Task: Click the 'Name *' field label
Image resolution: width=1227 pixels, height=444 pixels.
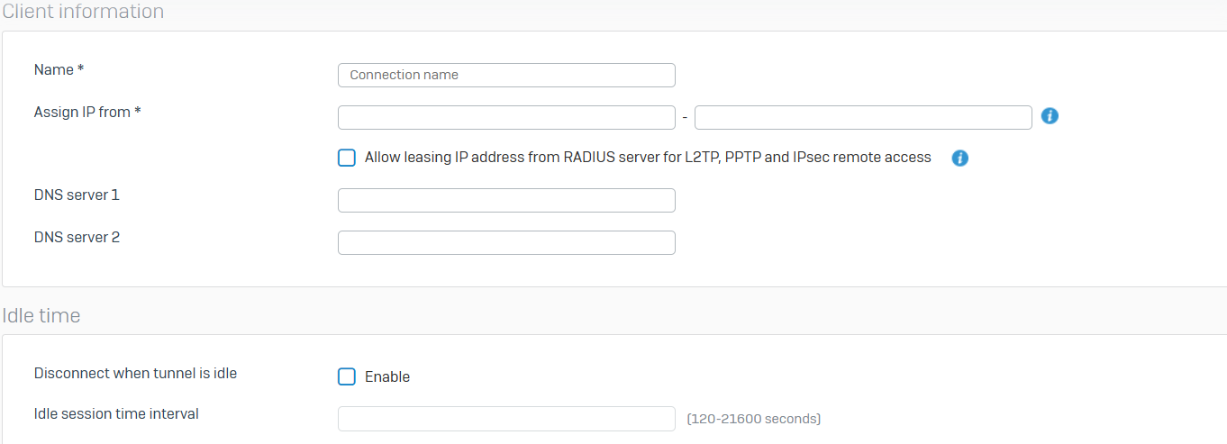Action: [x=65, y=69]
